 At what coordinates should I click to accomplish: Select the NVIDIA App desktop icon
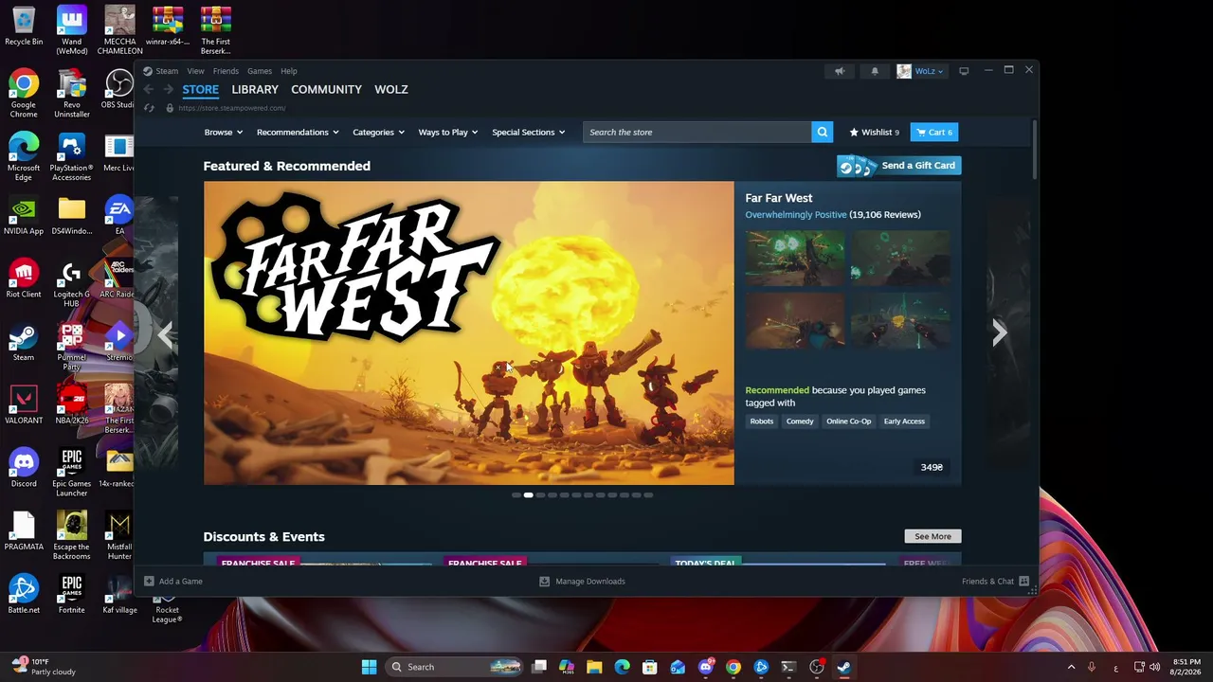(24, 216)
